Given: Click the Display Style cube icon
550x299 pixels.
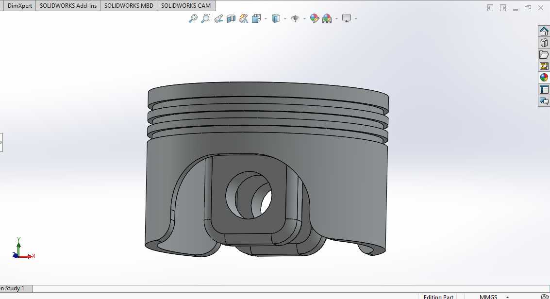Looking at the screenshot, I should 276,18.
